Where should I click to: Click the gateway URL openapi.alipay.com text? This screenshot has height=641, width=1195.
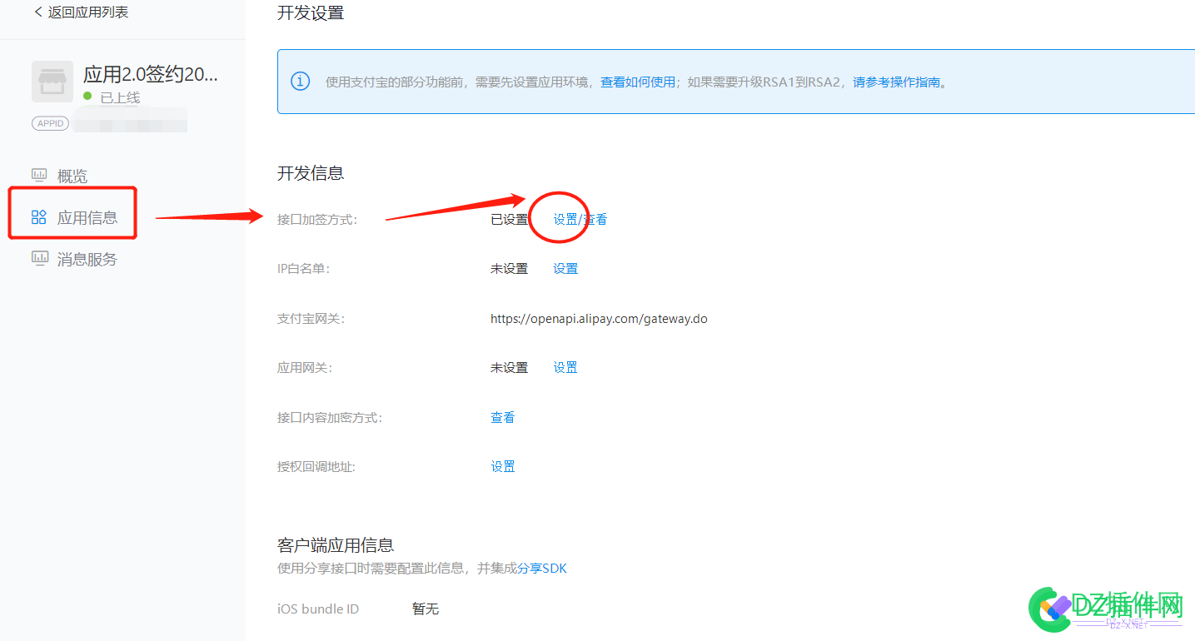[x=599, y=319]
